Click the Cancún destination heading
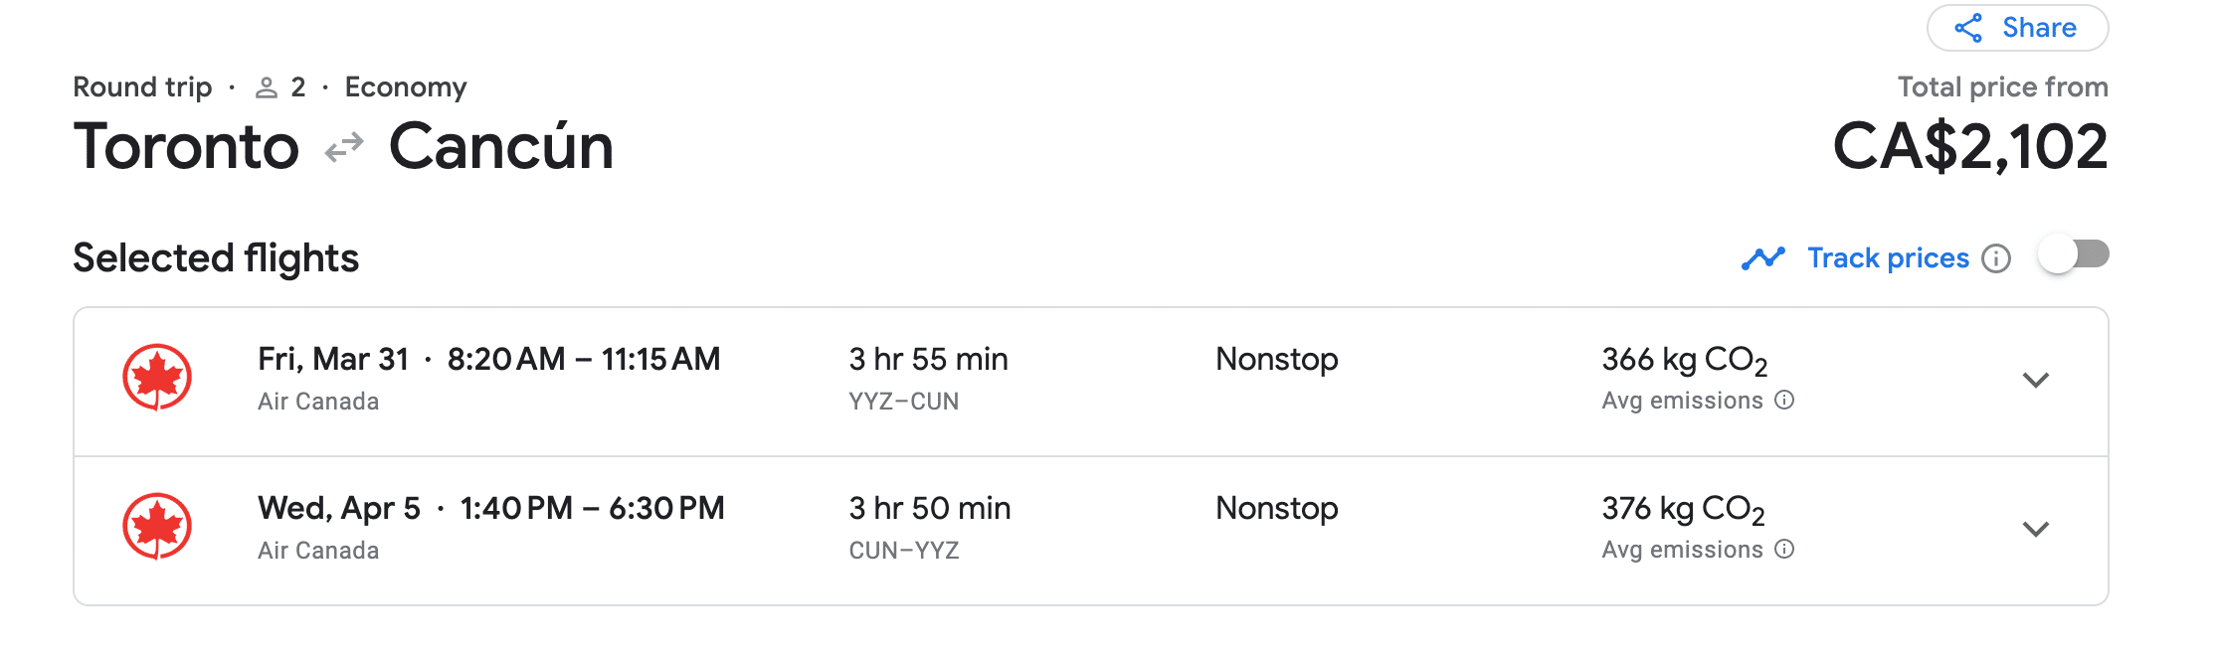 point(501,147)
